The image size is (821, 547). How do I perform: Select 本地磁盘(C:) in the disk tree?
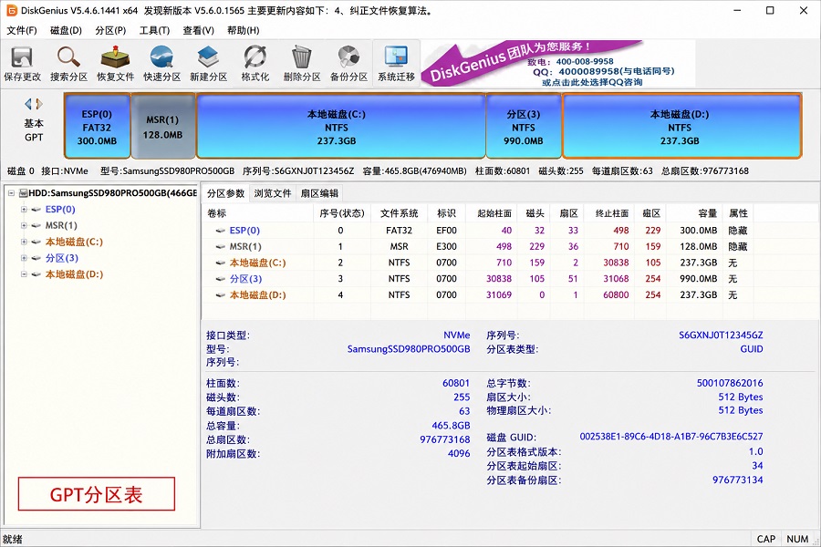click(x=74, y=242)
